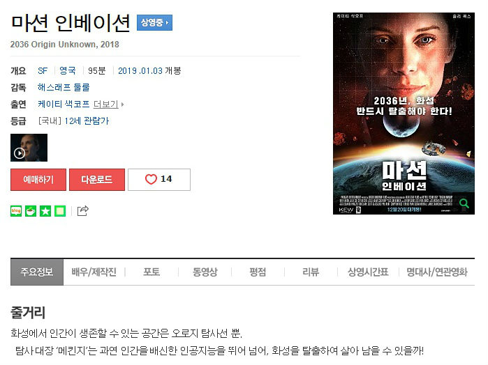The image size is (488, 365).
Task: Select the 평점 ratings tab
Action: pyautogui.click(x=258, y=272)
